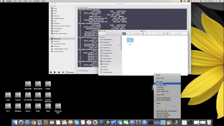Open Terminal from the Dock
The width and height of the screenshot is (224, 126).
point(150,122)
